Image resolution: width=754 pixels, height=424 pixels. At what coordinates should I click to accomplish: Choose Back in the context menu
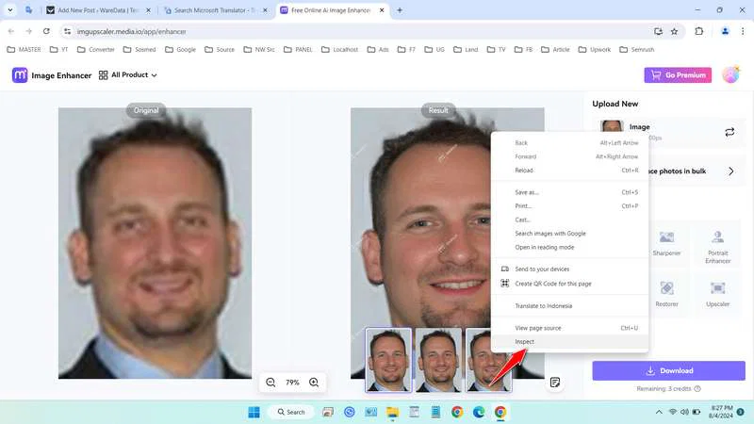(x=569, y=143)
